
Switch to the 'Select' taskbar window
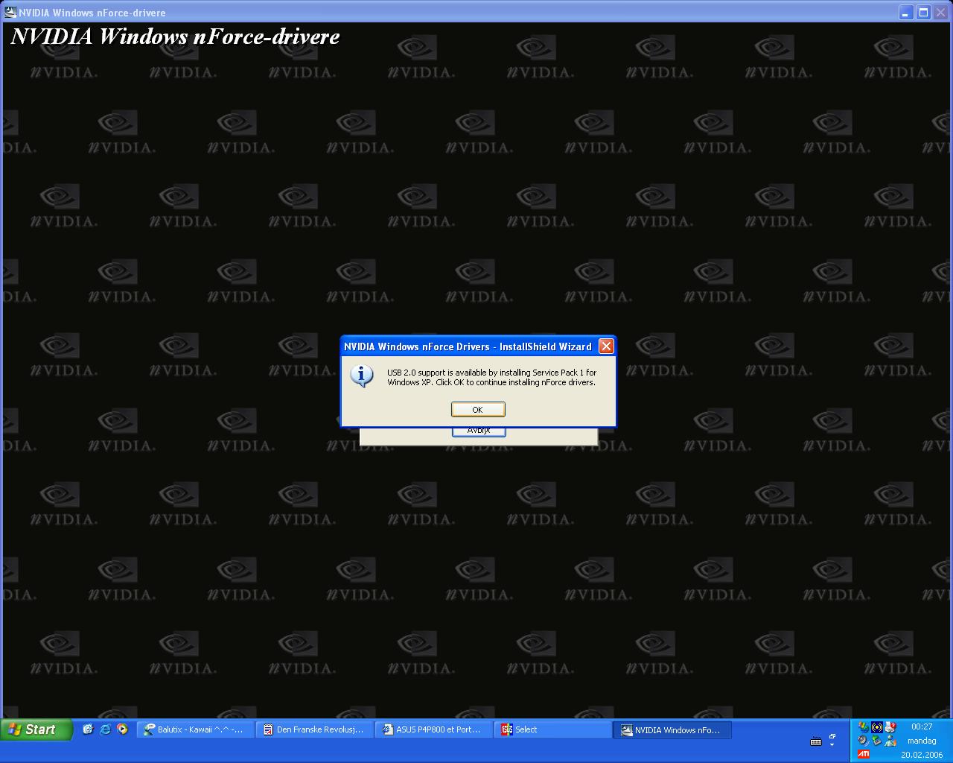pos(552,729)
